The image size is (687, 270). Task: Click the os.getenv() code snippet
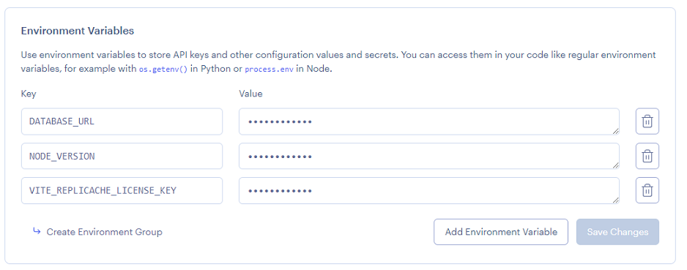[163, 70]
